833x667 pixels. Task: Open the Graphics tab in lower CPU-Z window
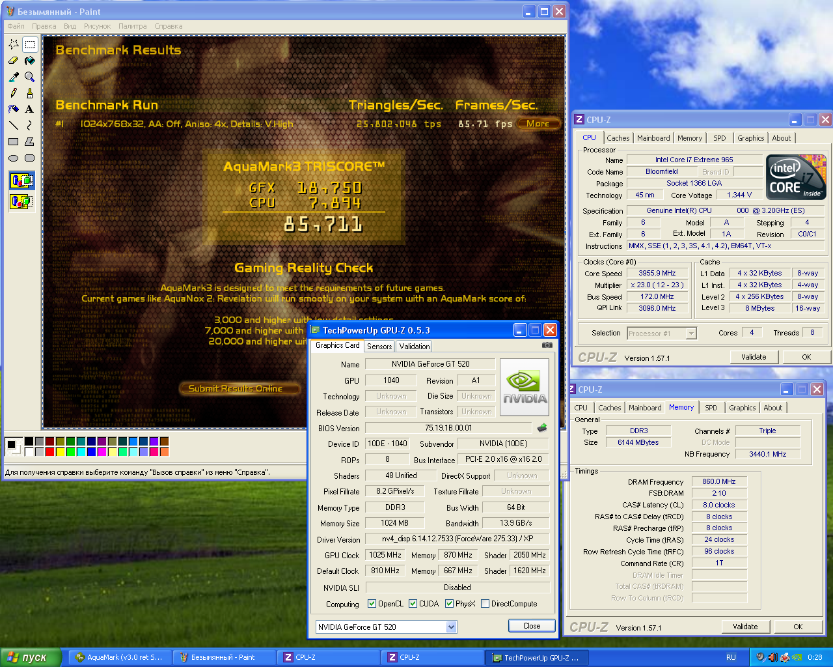coord(742,408)
